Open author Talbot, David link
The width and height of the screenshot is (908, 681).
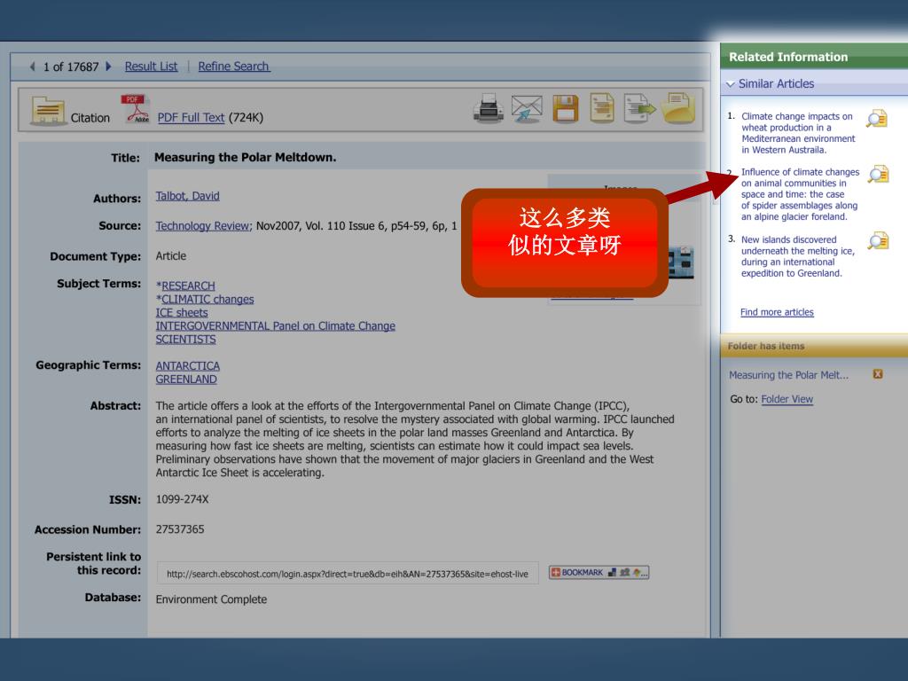pyautogui.click(x=188, y=196)
